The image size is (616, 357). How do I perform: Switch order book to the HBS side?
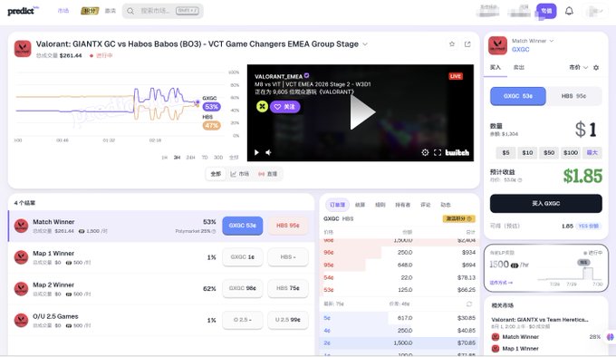pyautogui.click(x=348, y=218)
